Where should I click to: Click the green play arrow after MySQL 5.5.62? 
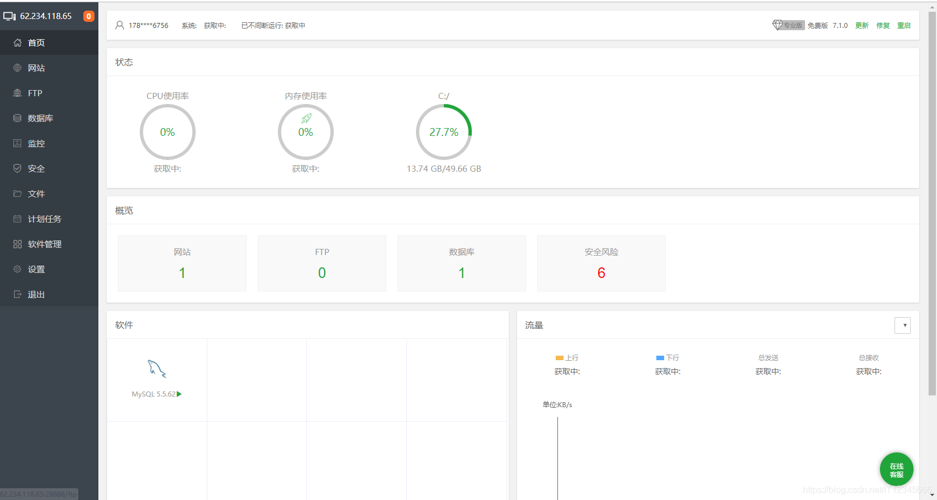[x=179, y=394]
